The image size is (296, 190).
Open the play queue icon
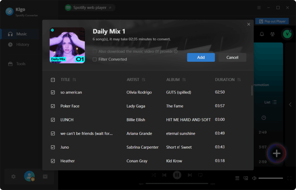point(237,178)
